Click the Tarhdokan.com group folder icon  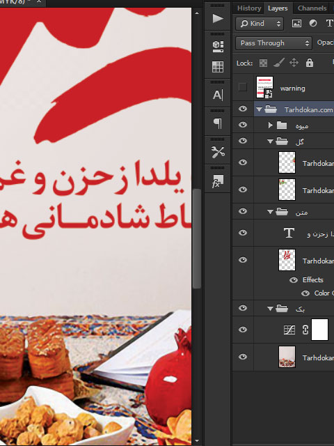(x=271, y=109)
